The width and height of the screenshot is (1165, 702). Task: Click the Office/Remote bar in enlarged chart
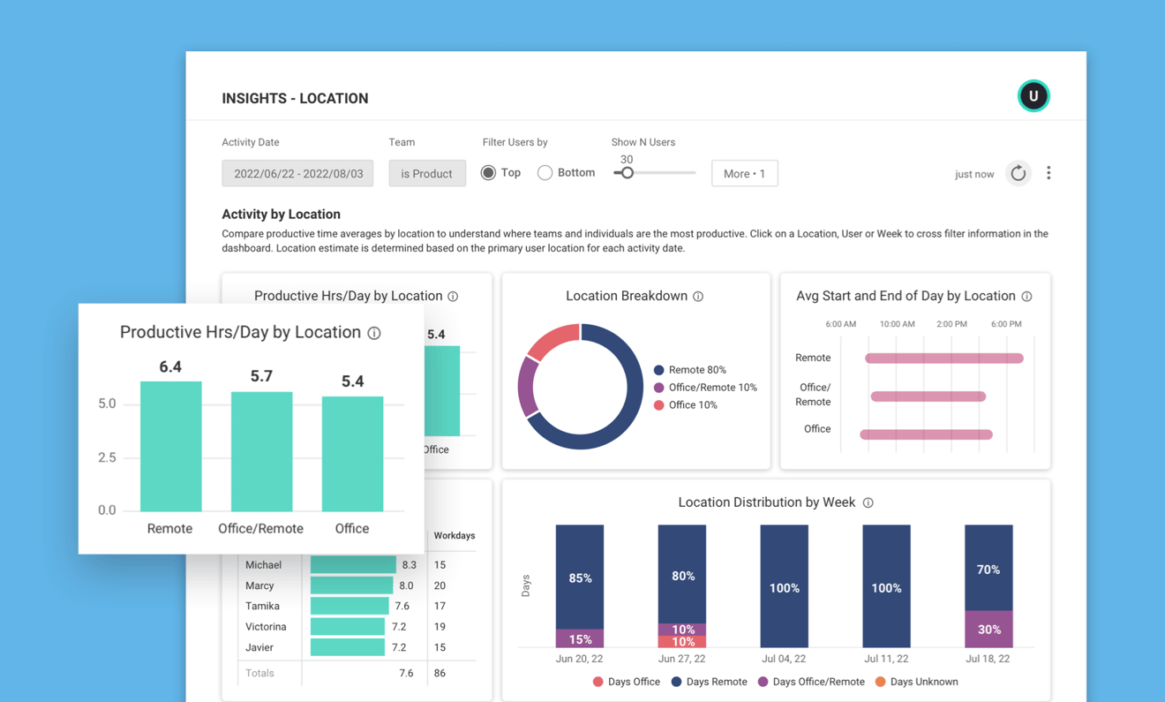tap(261, 451)
